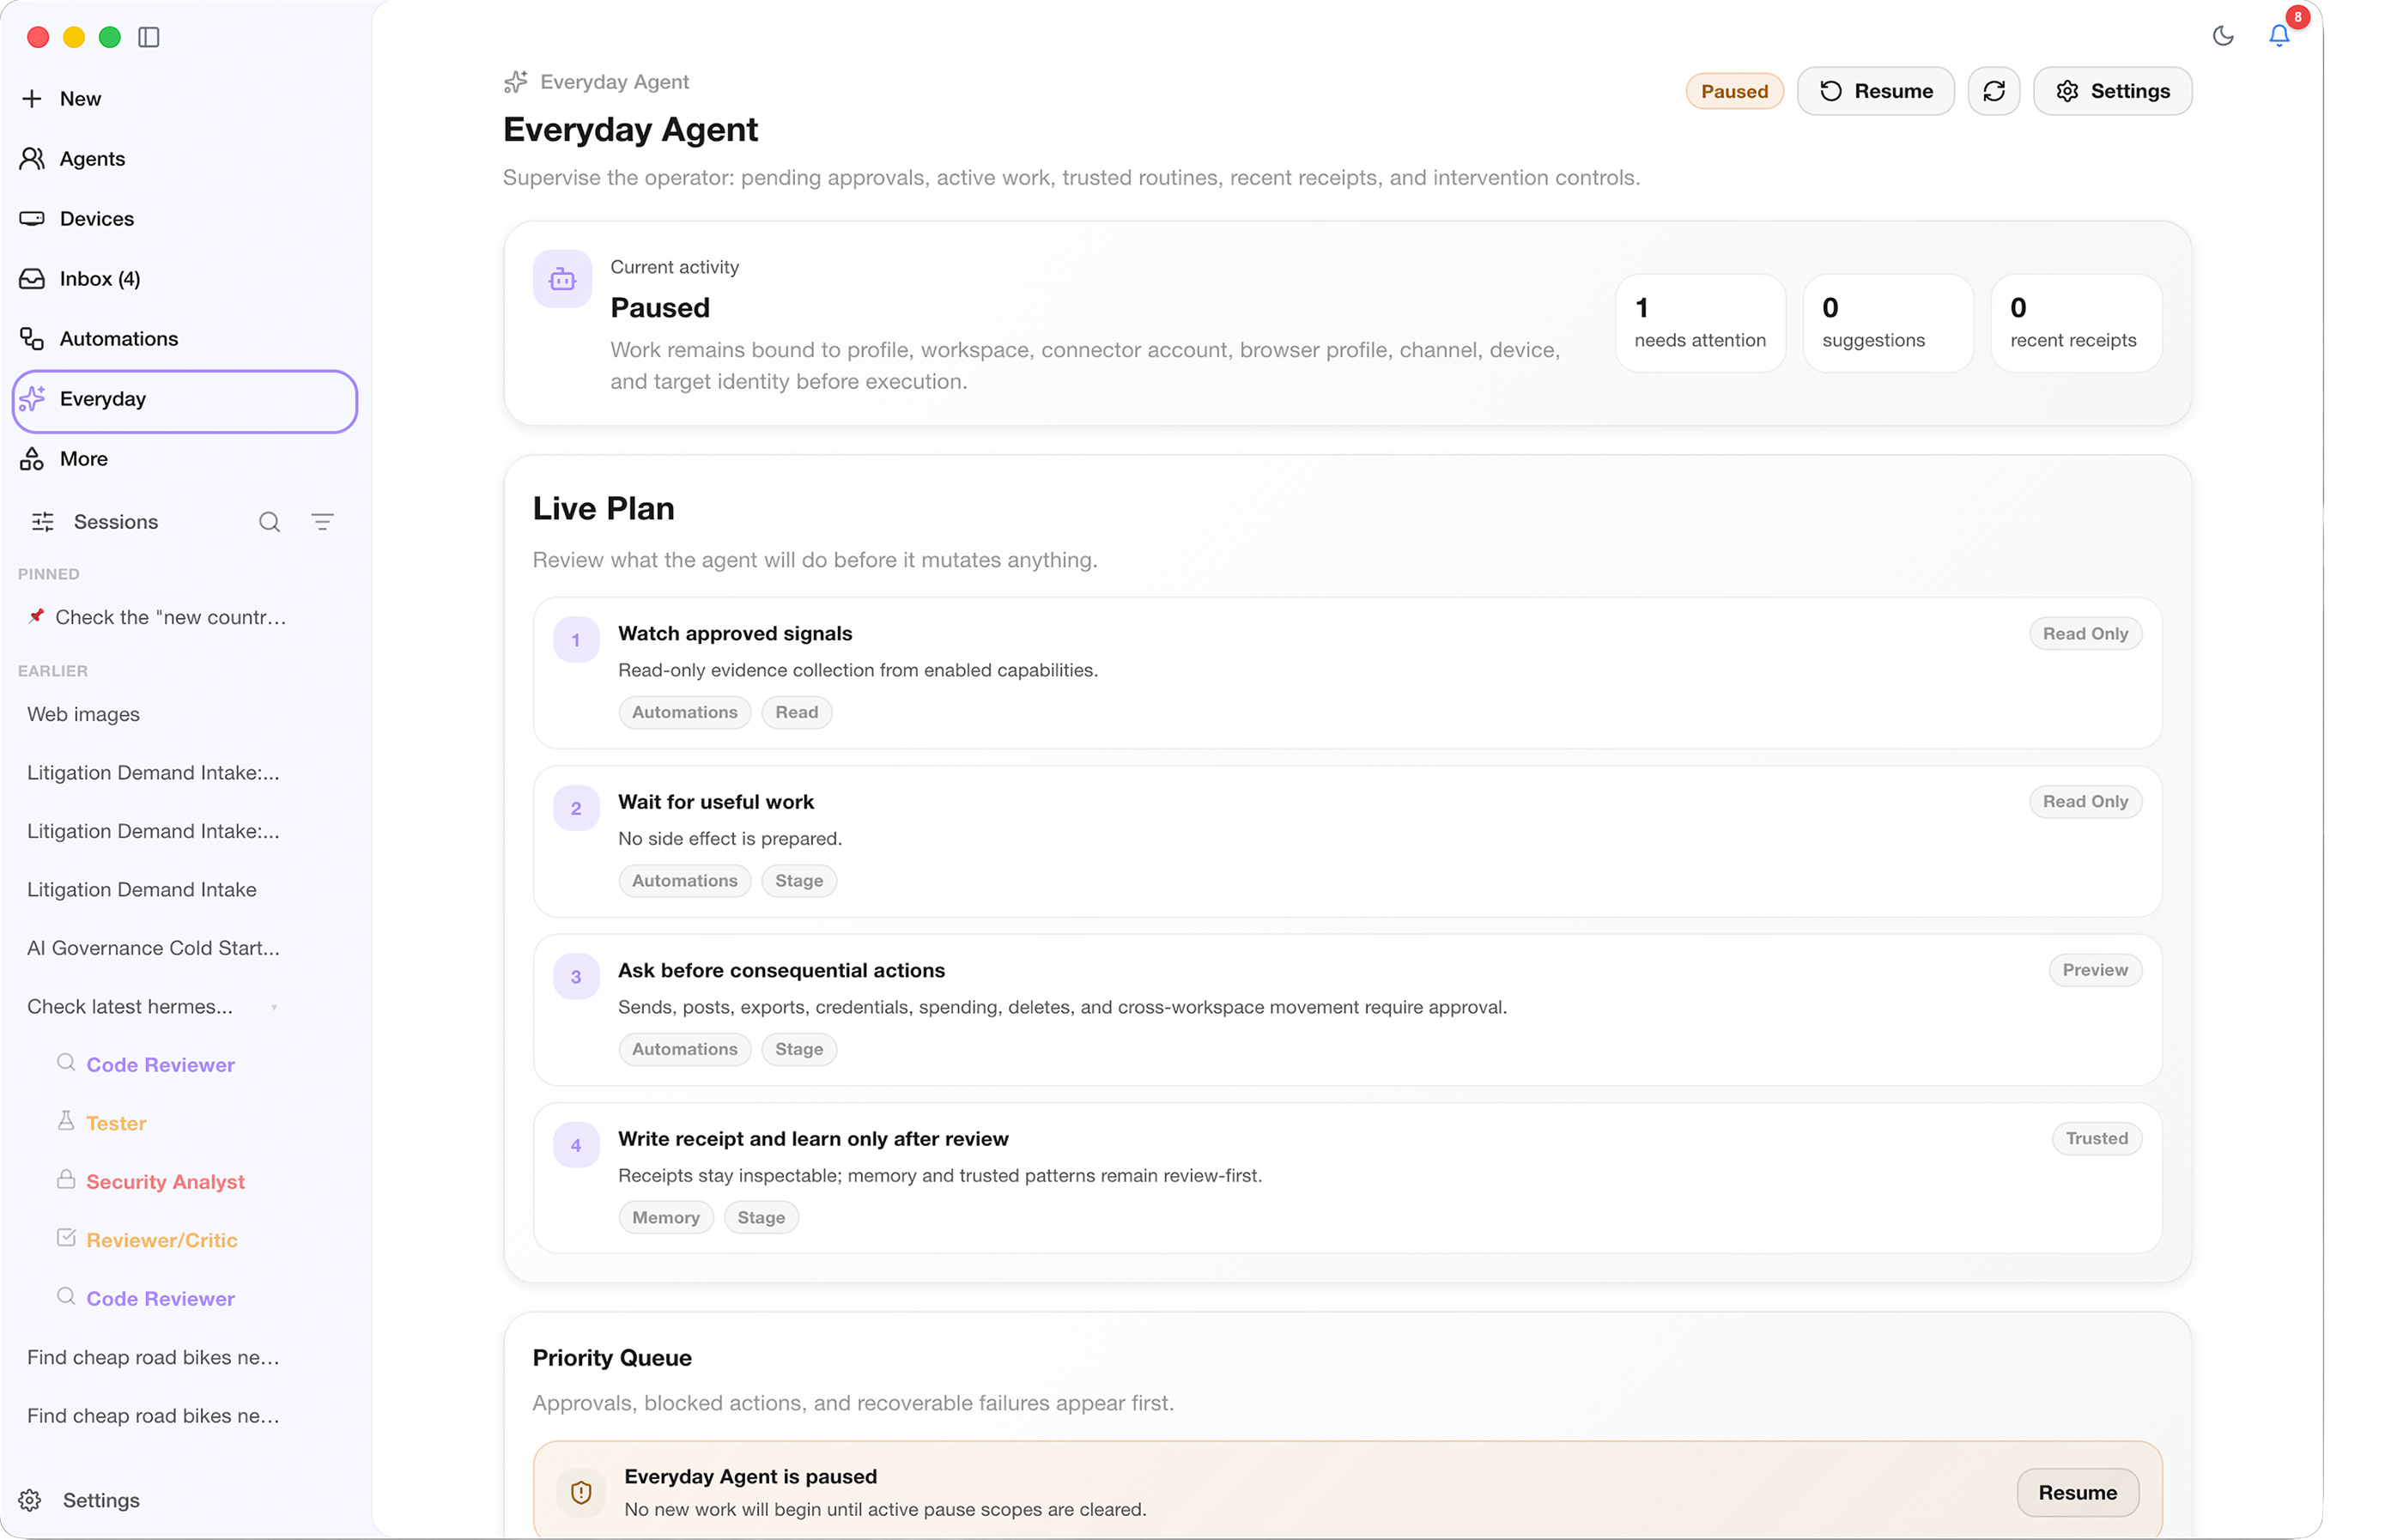Click the breadcrumb sparkle icon above title
The image size is (2385, 1540).
(516, 82)
